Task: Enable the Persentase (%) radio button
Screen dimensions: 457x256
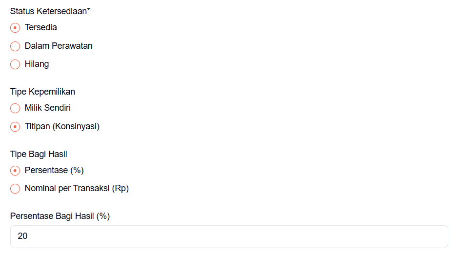Action: click(x=15, y=171)
